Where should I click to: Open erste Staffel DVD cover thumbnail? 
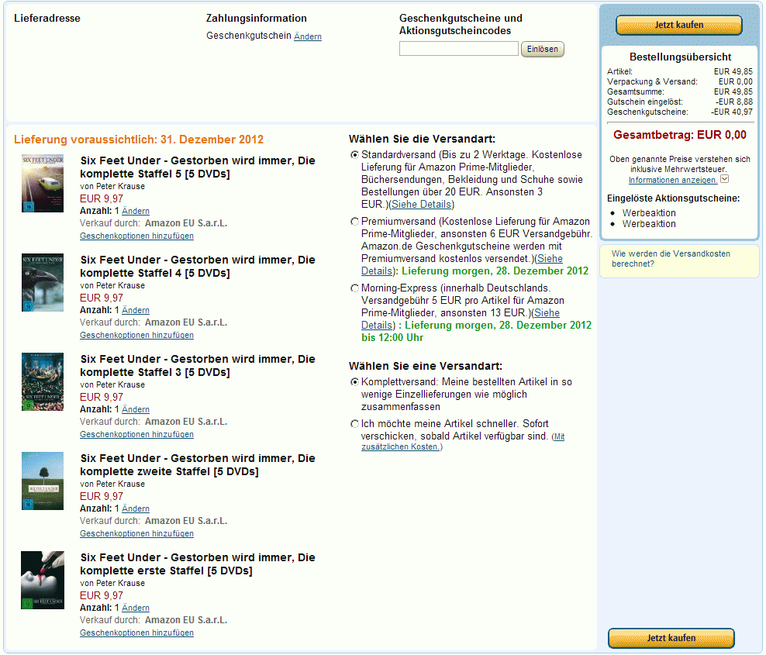pyautogui.click(x=43, y=580)
